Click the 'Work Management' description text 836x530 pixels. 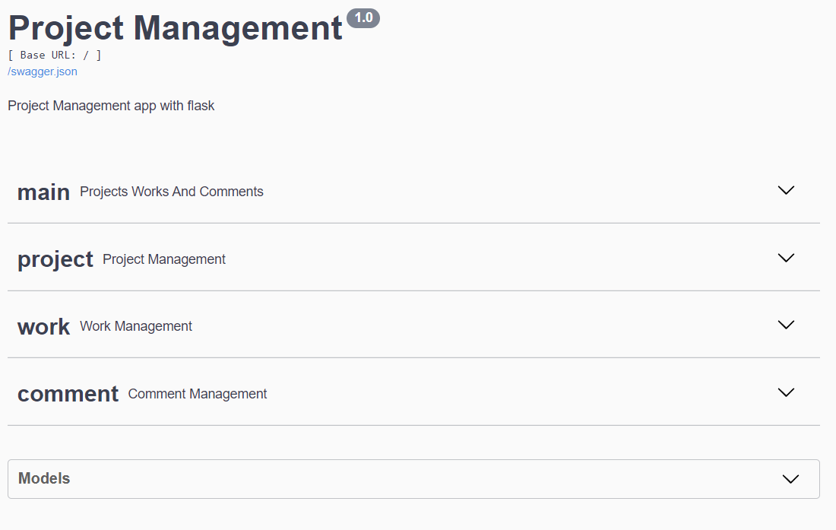pyautogui.click(x=136, y=326)
